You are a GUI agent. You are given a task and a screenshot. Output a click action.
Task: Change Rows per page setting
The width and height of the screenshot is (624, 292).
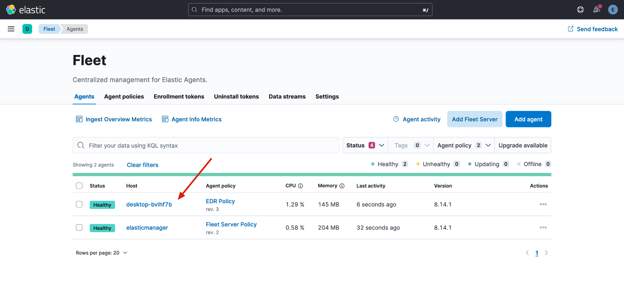click(x=101, y=253)
